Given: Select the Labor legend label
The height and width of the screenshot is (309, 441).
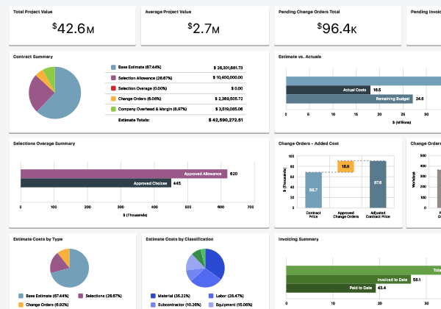Looking at the screenshot, I should 230,296.
